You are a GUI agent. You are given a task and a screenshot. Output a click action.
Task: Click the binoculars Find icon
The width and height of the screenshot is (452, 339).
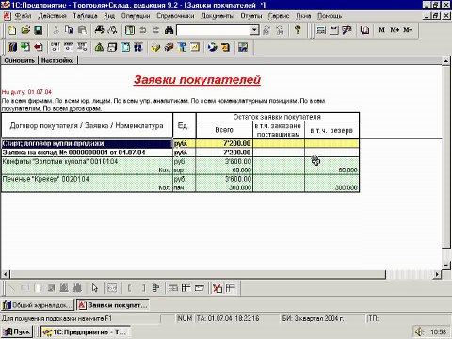(169, 30)
